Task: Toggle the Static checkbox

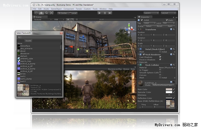Action: [x=167, y=20]
